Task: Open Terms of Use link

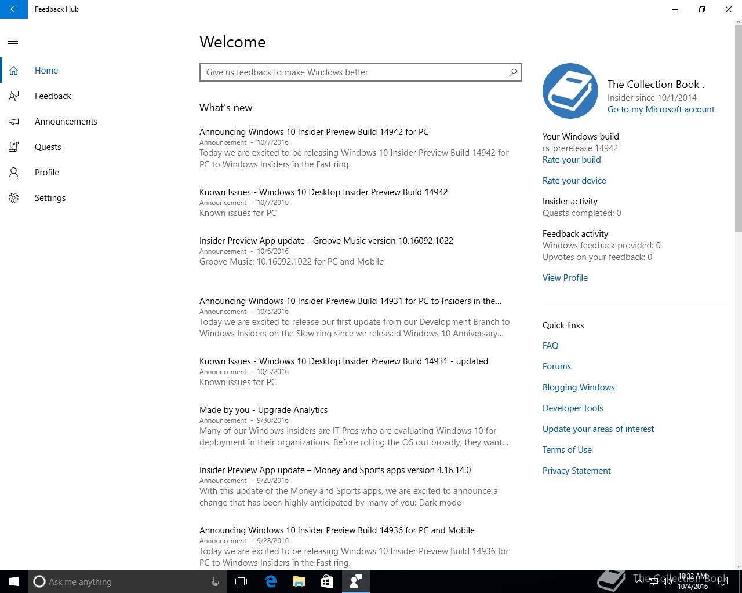Action: tap(567, 450)
